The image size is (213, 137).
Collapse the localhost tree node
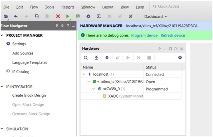click(84, 75)
